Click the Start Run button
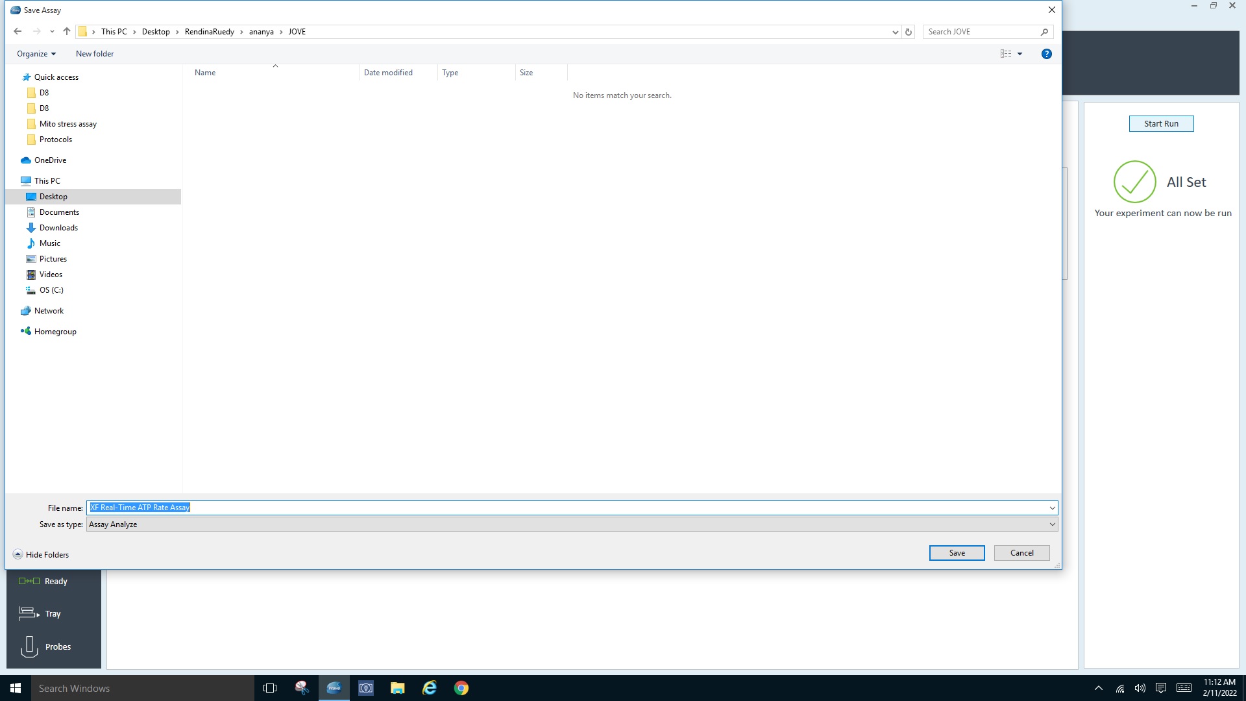This screenshot has width=1246, height=701. [x=1160, y=123]
